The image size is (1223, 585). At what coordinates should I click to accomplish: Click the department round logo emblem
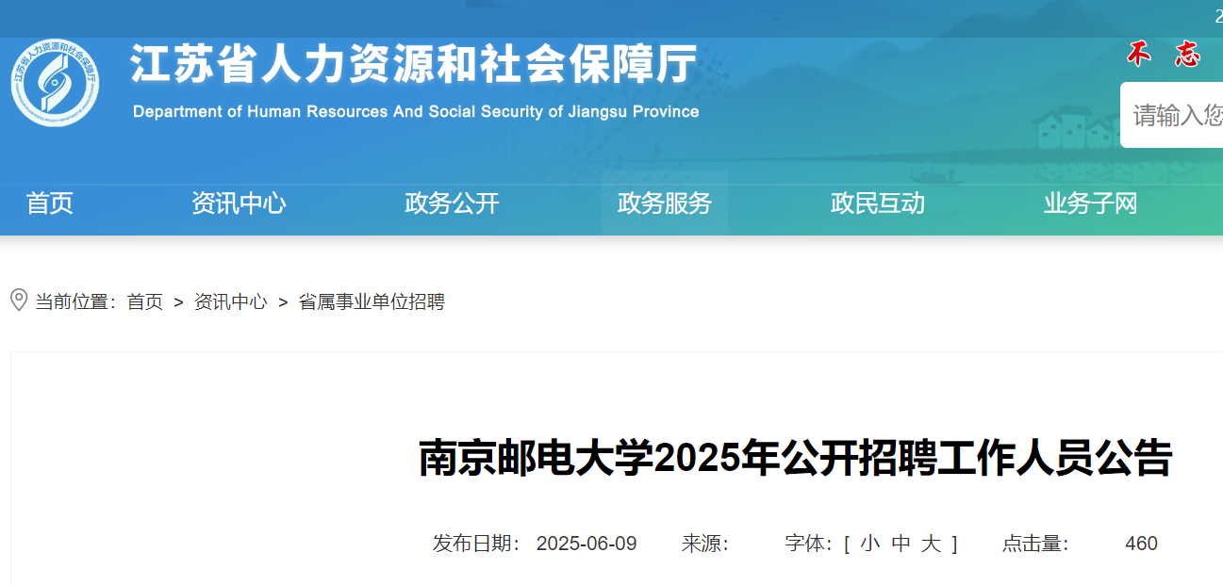coord(55,82)
